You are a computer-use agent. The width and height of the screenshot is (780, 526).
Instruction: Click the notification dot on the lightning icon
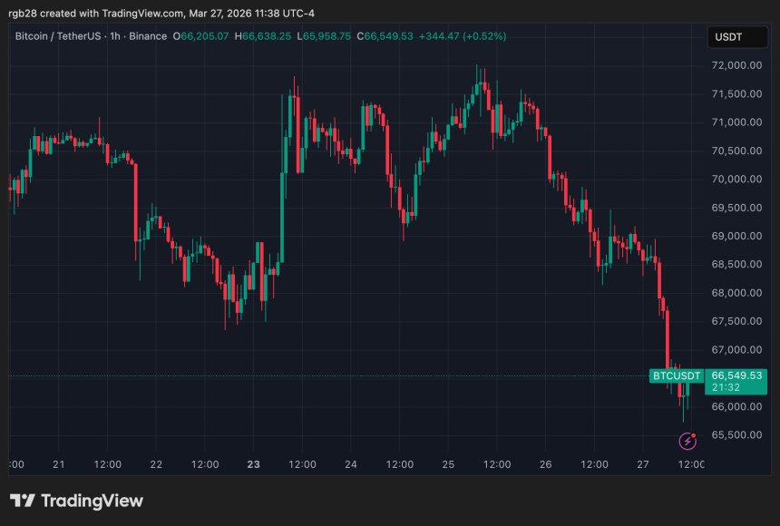[694, 434]
